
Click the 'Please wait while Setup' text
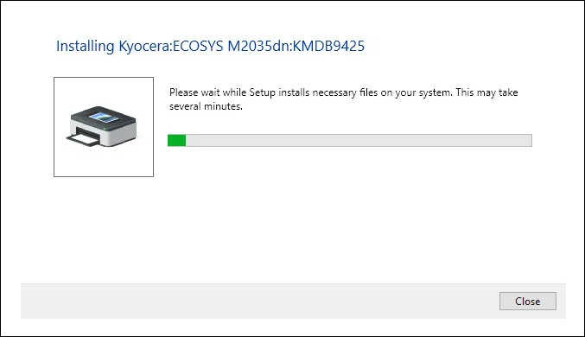[x=222, y=92]
